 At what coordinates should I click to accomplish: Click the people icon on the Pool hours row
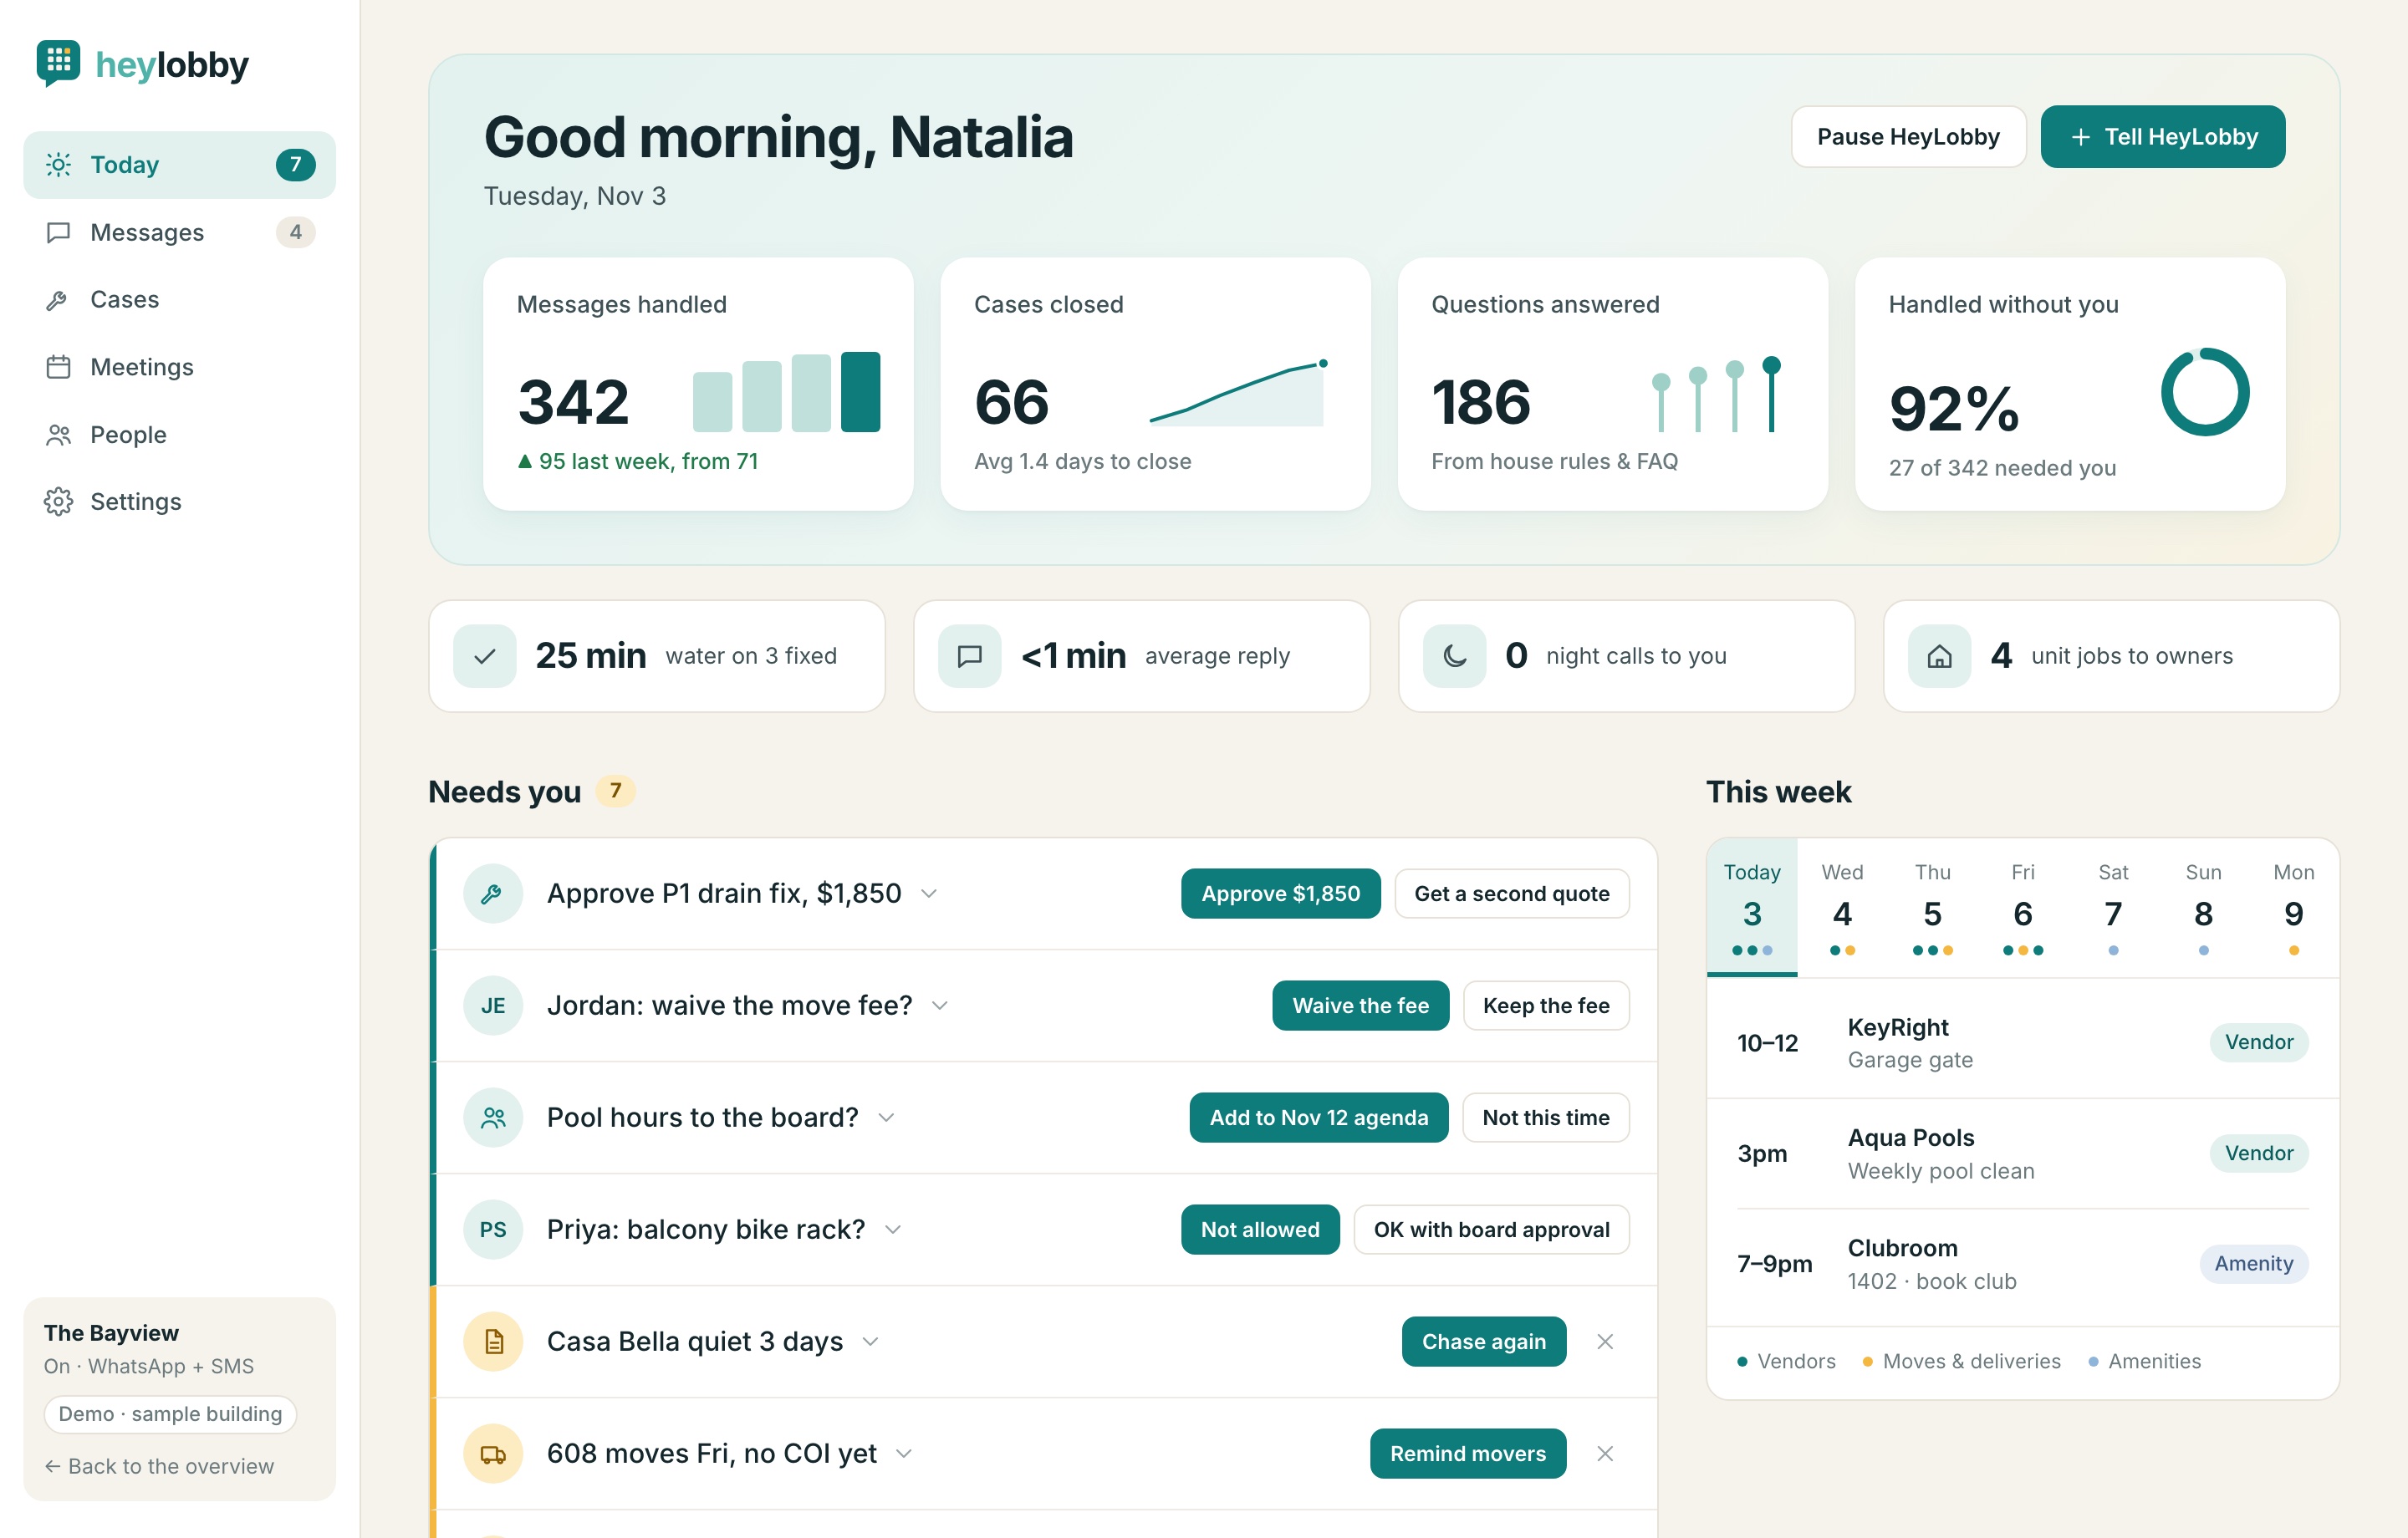[x=493, y=1117]
